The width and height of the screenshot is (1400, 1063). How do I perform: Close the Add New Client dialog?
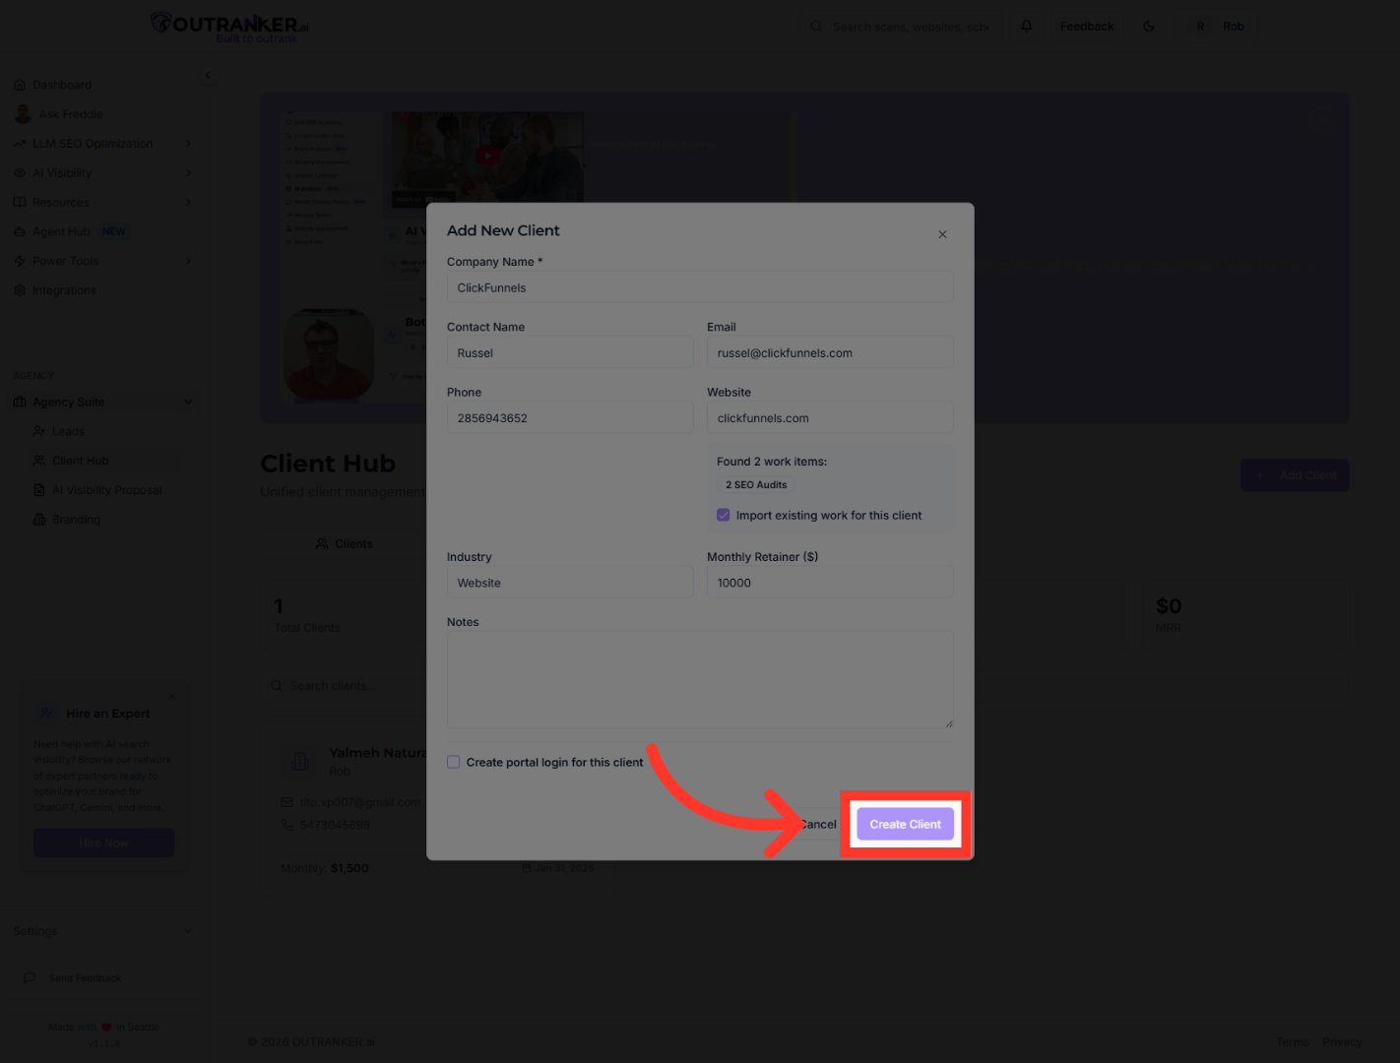(942, 234)
